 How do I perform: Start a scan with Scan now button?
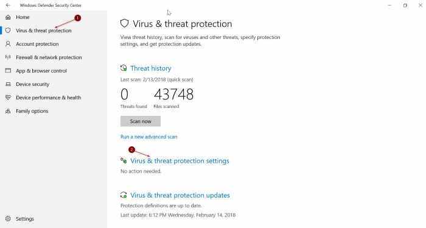click(141, 121)
